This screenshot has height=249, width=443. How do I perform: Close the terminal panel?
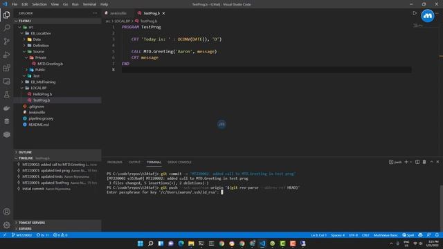(x=437, y=162)
